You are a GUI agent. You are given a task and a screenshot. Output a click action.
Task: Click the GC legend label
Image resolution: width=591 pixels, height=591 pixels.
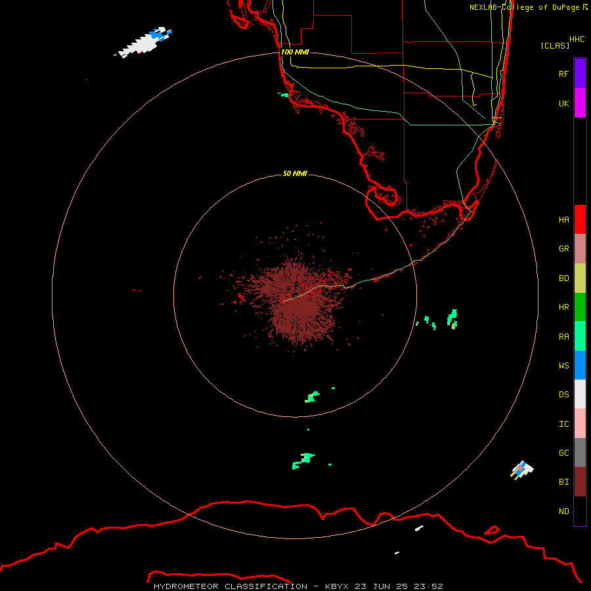[x=563, y=453]
